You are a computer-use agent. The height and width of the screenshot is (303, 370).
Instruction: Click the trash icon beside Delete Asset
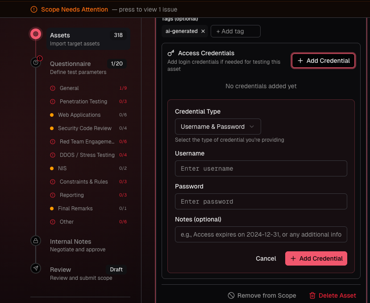point(312,295)
